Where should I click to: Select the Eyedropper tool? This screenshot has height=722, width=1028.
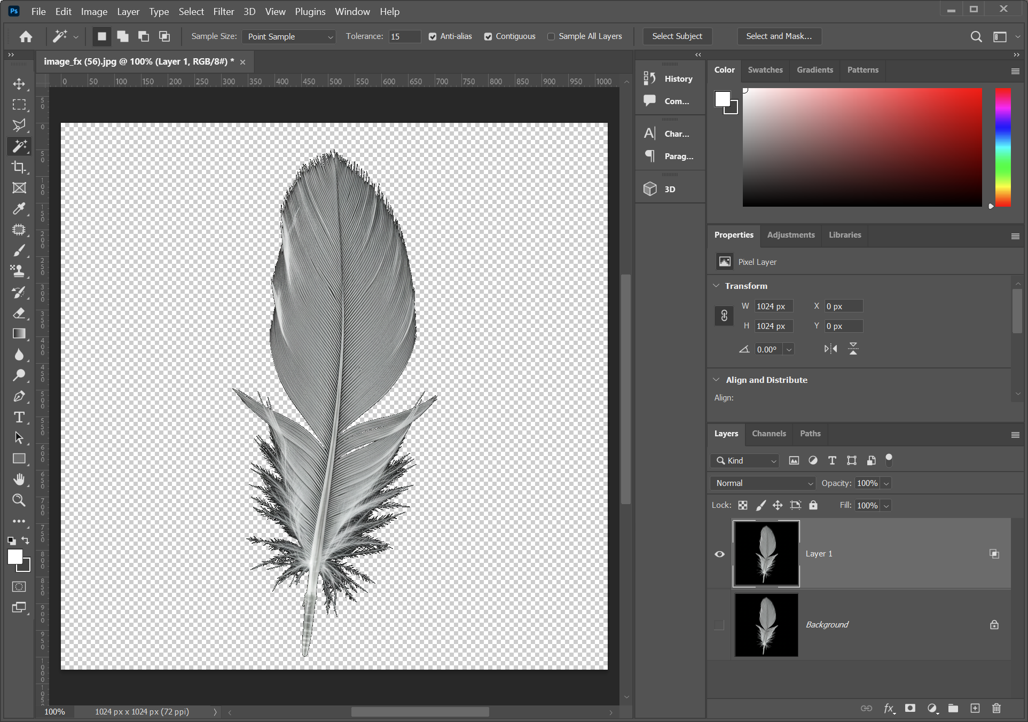coord(19,209)
